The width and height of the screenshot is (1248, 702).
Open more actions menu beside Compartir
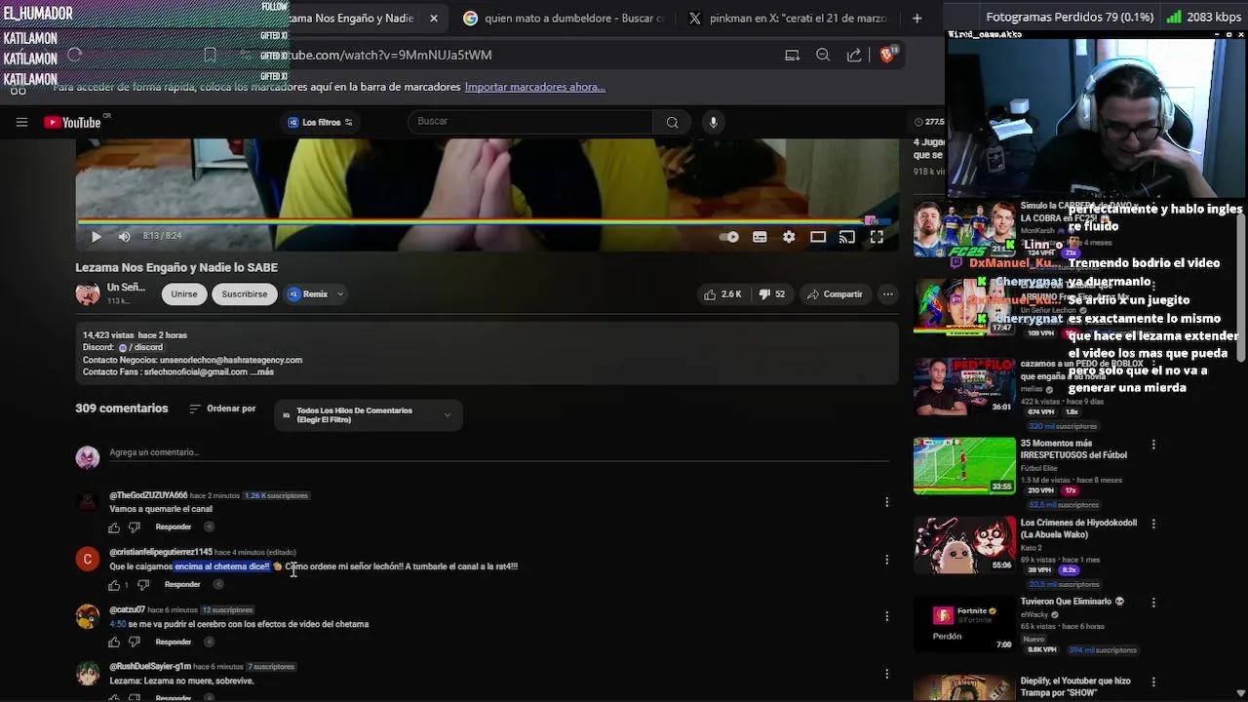887,293
